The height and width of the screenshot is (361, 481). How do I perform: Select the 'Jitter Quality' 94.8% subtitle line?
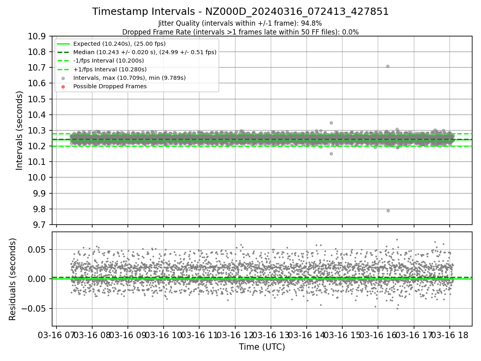click(240, 24)
